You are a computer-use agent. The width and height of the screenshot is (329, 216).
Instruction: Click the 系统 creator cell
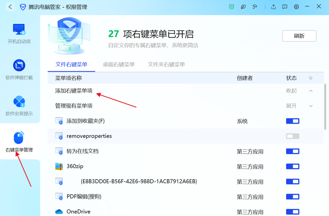[x=242, y=121]
